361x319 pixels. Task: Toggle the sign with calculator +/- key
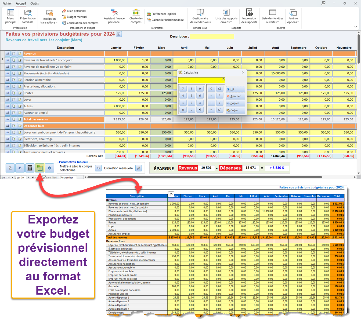click(x=219, y=110)
